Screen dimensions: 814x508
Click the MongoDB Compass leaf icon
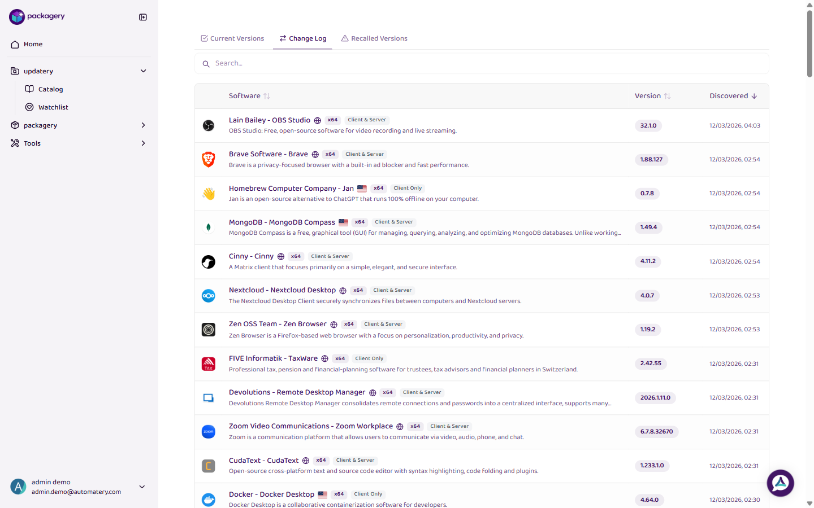tap(209, 227)
